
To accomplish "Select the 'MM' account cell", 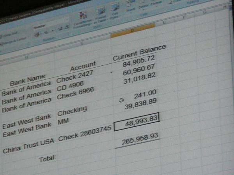I will click(63, 121).
